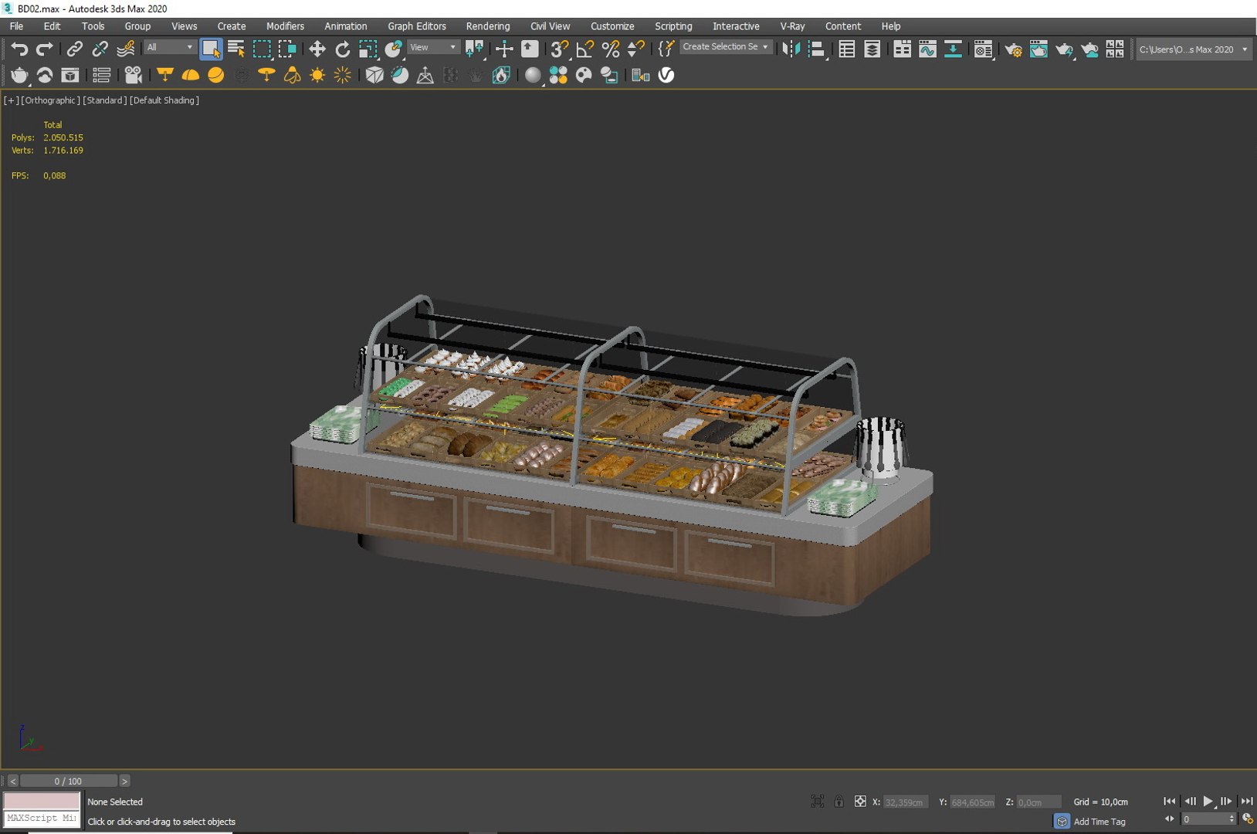Click the Unlink Selection icon
Viewport: 1257px width, 834px height.
(x=100, y=49)
